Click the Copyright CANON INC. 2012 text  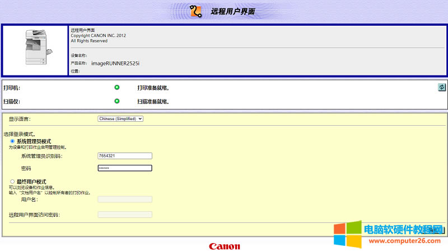[99, 35]
